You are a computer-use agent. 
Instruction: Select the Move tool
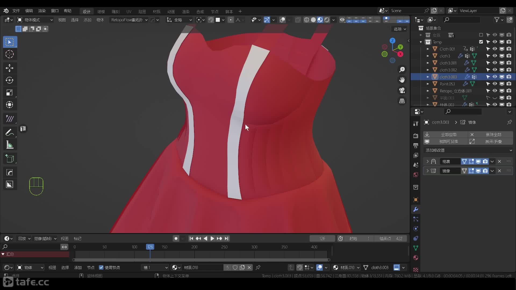pyautogui.click(x=10, y=68)
